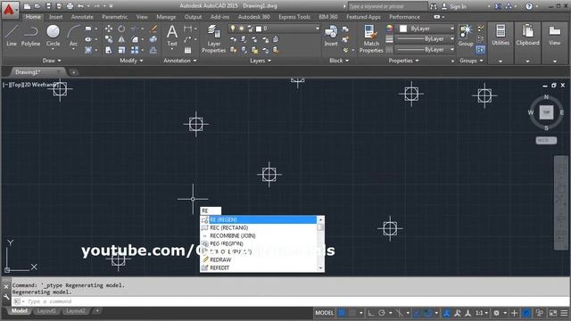Select the Line drawing tool

12,36
